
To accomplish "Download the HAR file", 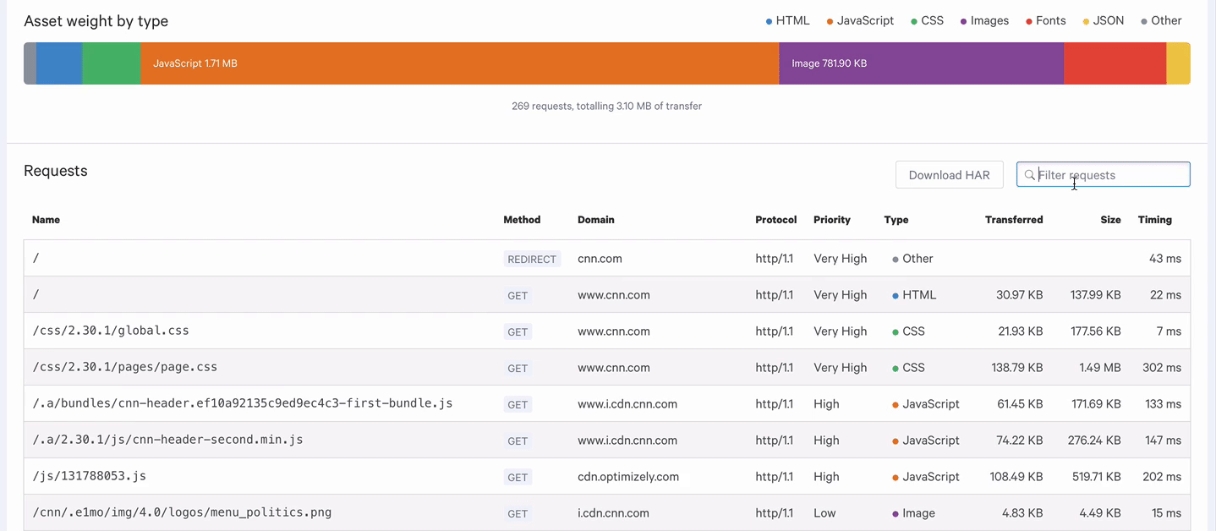I will [x=949, y=175].
